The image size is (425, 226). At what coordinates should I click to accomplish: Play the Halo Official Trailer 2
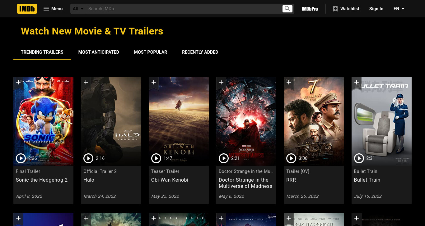tap(88, 158)
